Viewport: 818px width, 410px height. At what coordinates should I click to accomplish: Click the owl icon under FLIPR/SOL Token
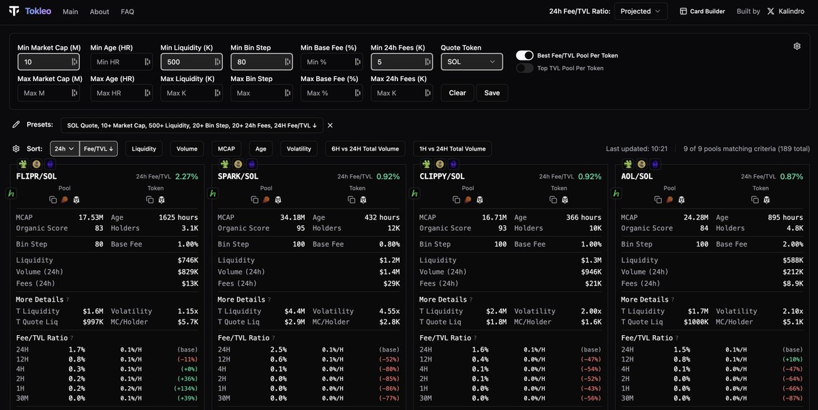coord(162,200)
